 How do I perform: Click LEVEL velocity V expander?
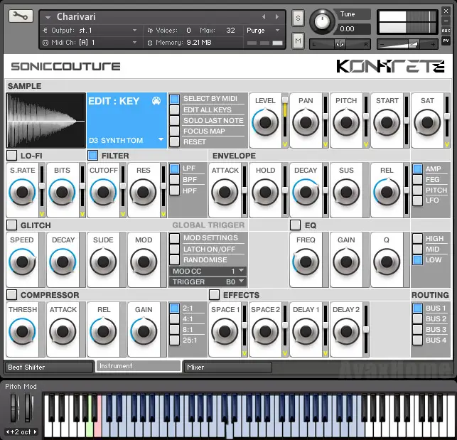[x=285, y=144]
